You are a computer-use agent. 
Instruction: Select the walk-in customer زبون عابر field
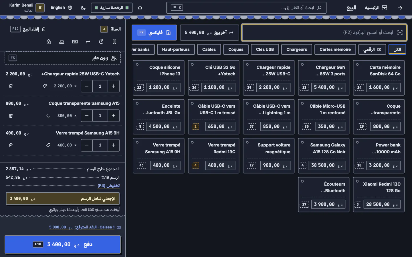click(x=63, y=58)
